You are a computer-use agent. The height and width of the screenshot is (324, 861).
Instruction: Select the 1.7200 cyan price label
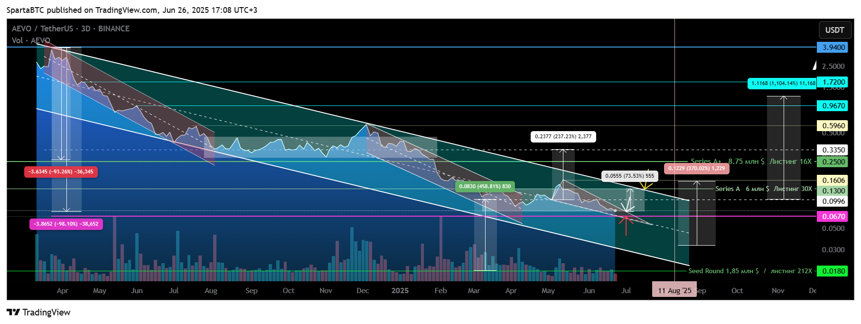tap(833, 82)
